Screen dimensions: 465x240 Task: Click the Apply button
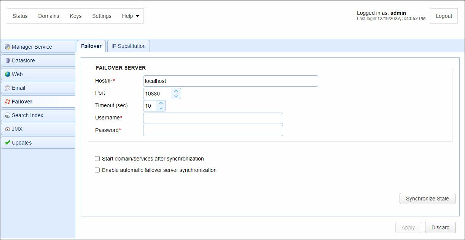[x=408, y=227]
